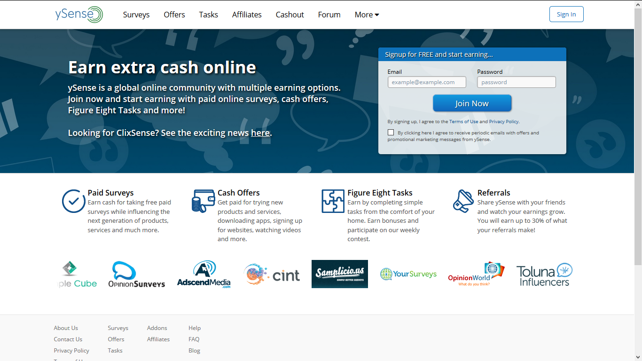Click the ySense logo
Screen dimensions: 642x361
tap(79, 15)
